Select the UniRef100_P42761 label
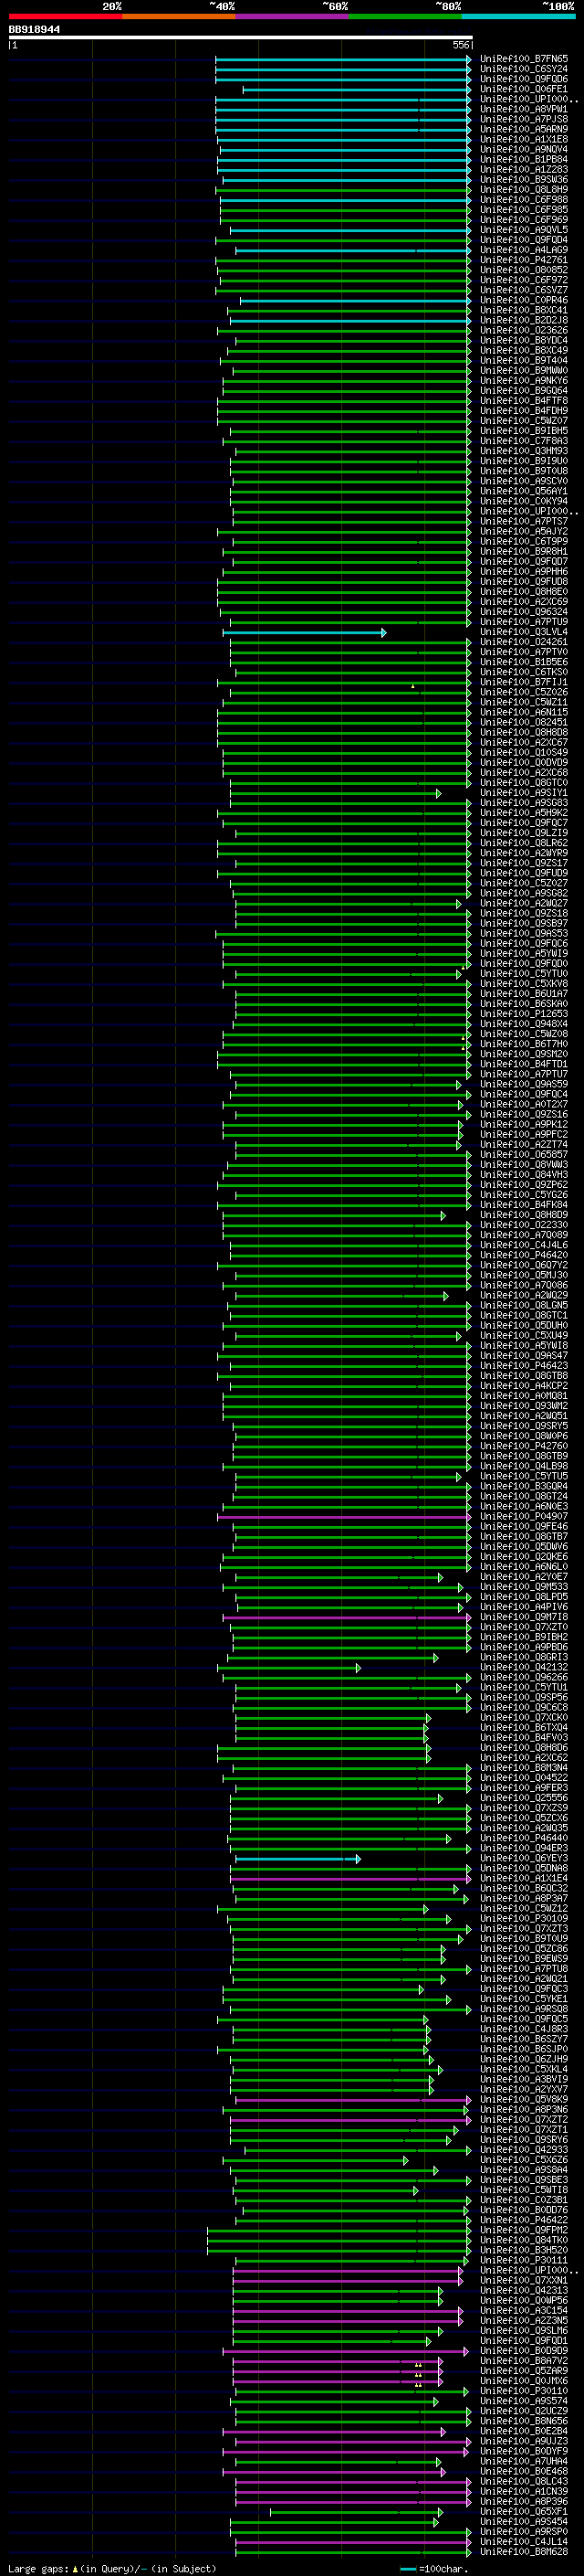584x2576 pixels. click(524, 260)
